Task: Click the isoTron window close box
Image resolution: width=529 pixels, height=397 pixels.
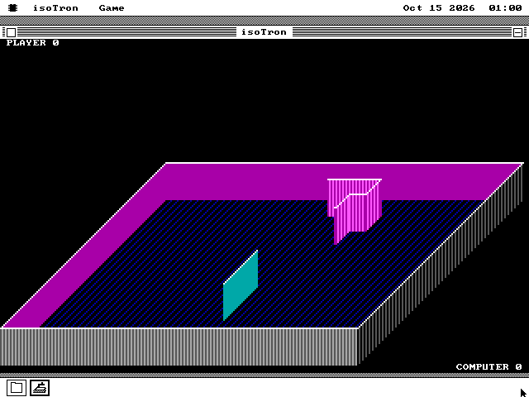Action: point(11,32)
